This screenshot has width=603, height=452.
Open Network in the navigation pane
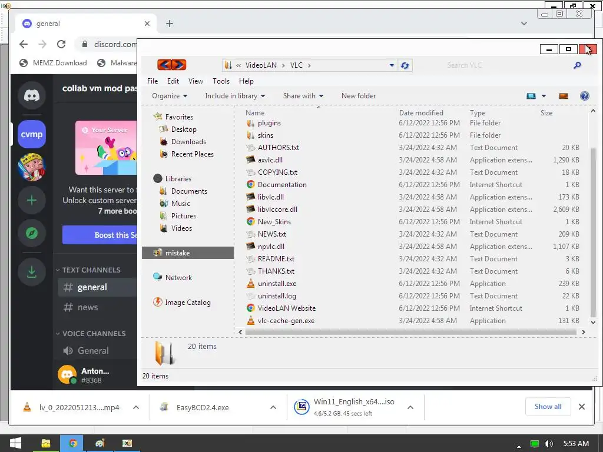tap(178, 278)
